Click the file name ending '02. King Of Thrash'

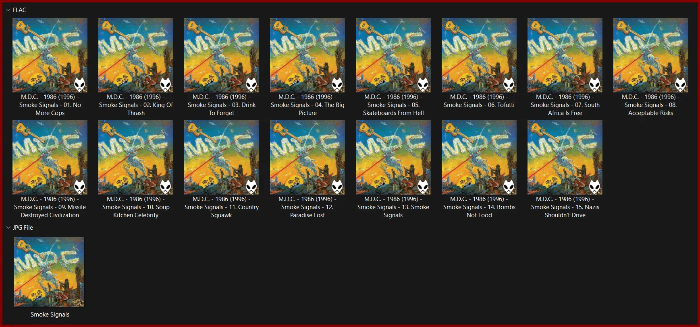point(136,105)
